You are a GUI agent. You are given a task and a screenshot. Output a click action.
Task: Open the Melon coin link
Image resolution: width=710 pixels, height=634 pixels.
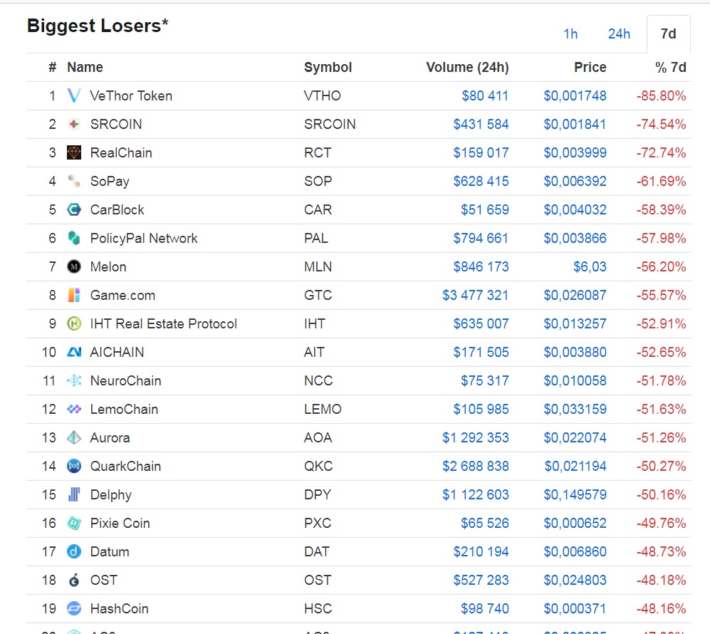(x=108, y=266)
